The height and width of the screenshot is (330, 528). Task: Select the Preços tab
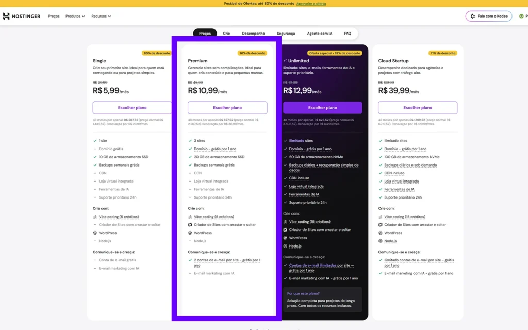[x=205, y=34]
